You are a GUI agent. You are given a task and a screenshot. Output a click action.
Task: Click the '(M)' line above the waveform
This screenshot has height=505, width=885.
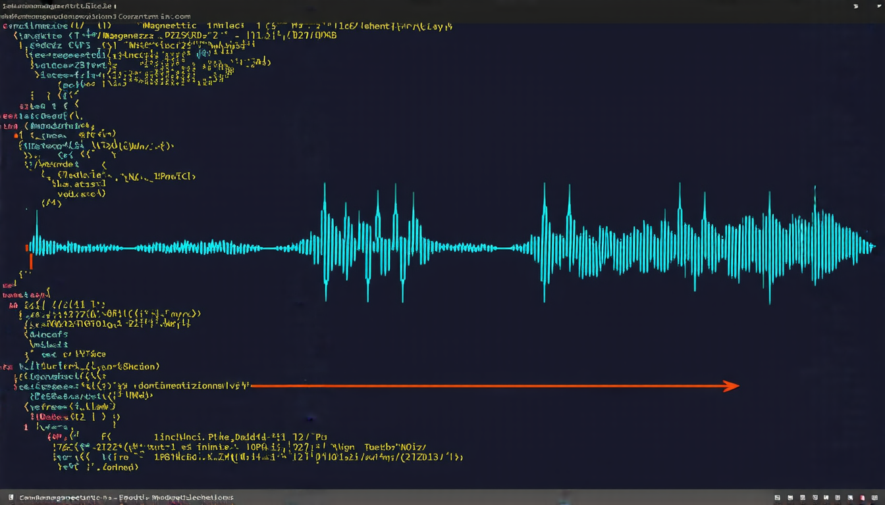click(51, 203)
